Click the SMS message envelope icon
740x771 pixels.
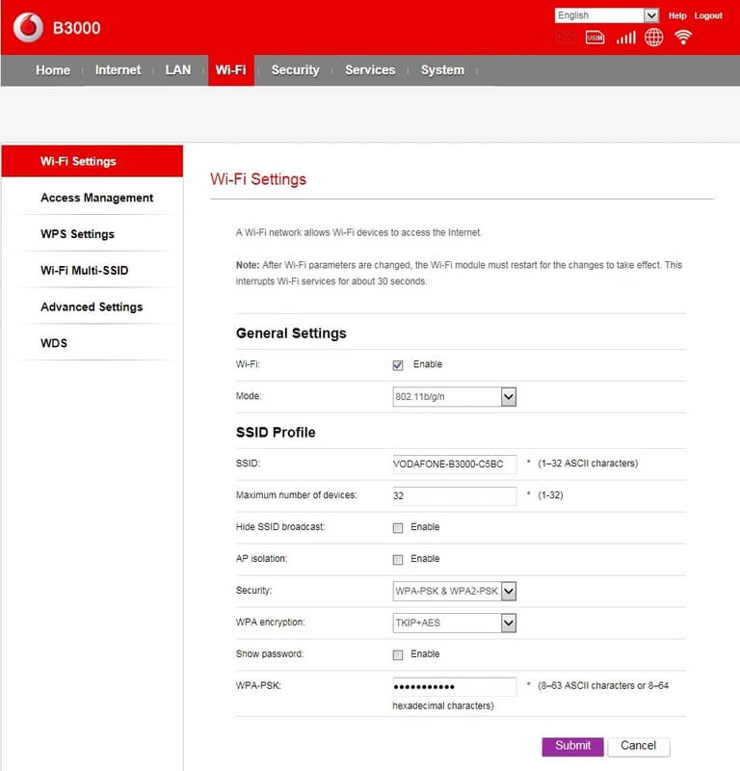point(567,38)
